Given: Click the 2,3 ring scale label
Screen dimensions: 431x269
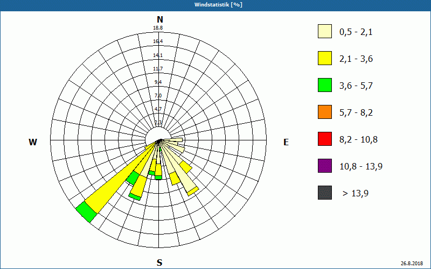Looking at the screenshot, I should pyautogui.click(x=158, y=123).
